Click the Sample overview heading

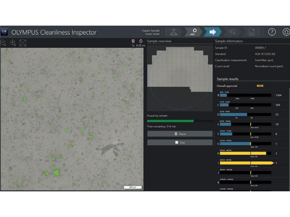[159, 41]
